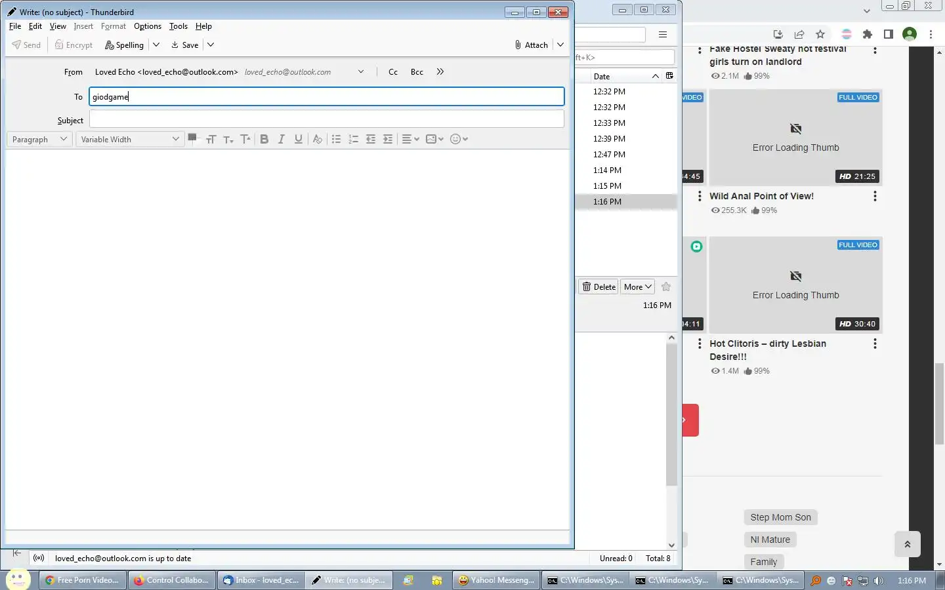Add a Bcc field
945x590 pixels.
pos(417,72)
